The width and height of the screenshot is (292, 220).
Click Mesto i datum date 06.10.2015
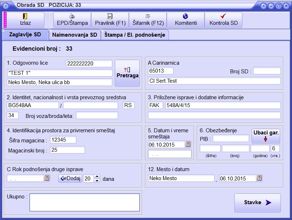[238, 178]
